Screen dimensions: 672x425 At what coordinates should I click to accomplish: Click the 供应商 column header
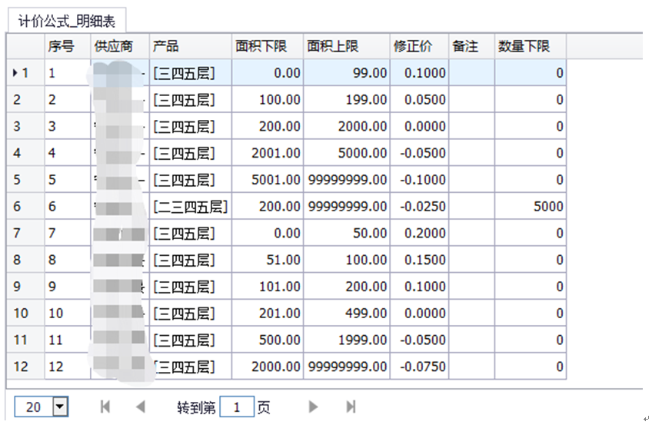[118, 46]
